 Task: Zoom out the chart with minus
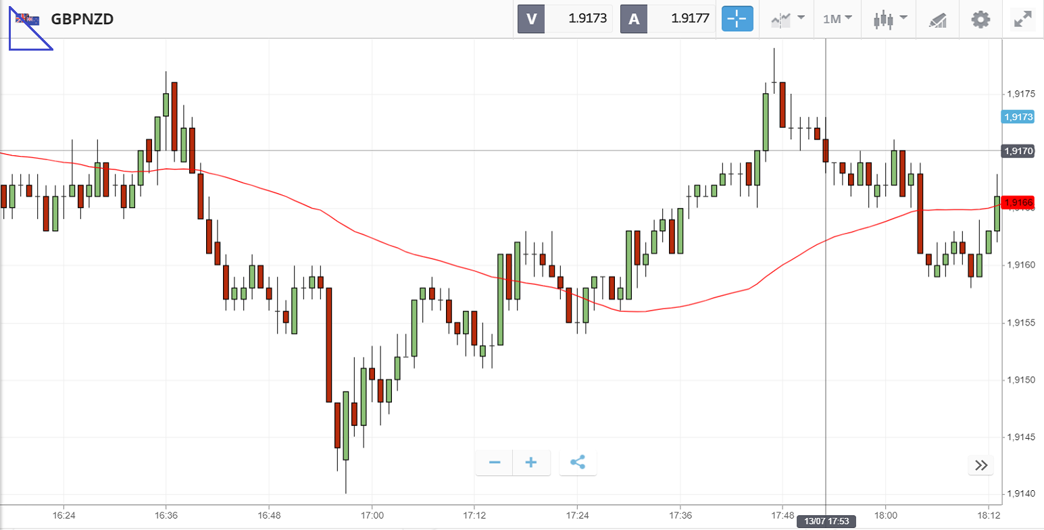(495, 462)
